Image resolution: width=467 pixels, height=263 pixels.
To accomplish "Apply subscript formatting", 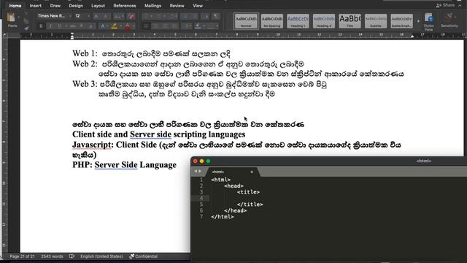I will (x=81, y=26).
